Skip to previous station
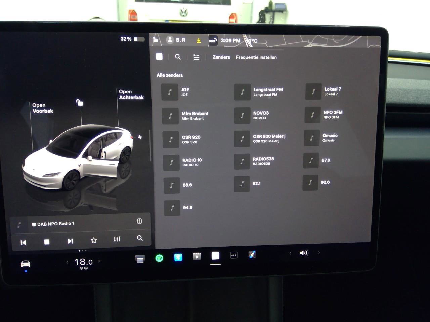This screenshot has width=430, height=322. (23, 243)
